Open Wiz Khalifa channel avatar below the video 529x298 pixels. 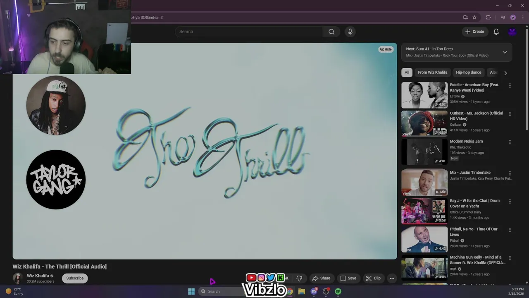17,278
